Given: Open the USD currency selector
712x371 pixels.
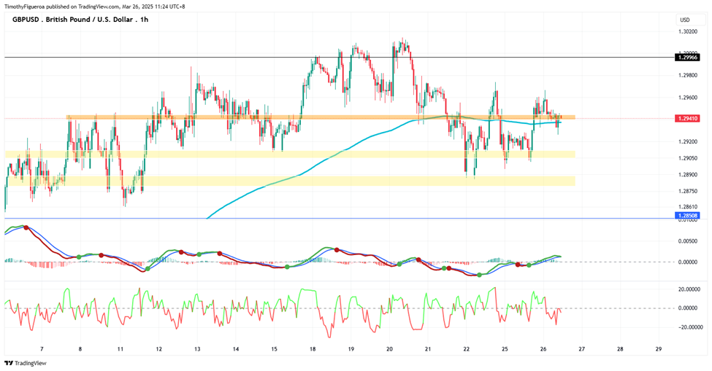Looking at the screenshot, I should (685, 20).
